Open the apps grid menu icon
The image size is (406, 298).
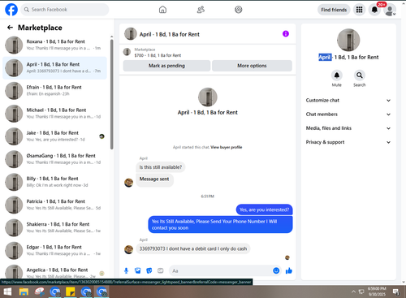point(359,10)
